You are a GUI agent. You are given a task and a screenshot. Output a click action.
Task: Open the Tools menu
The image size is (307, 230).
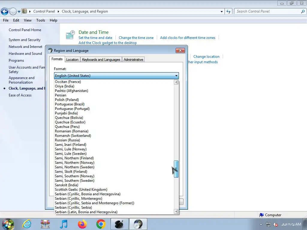click(x=40, y=20)
